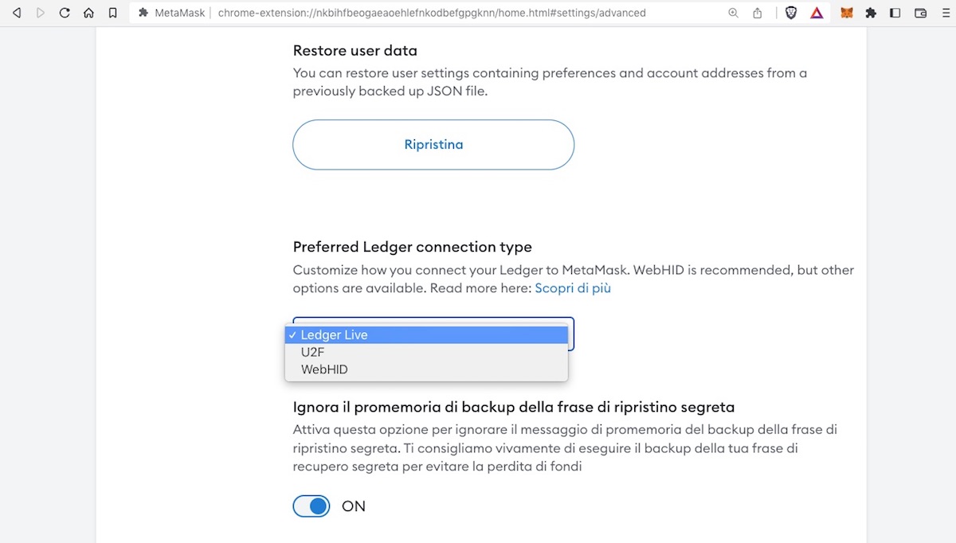Click the Ripristina button
The height and width of the screenshot is (543, 956).
tap(433, 145)
